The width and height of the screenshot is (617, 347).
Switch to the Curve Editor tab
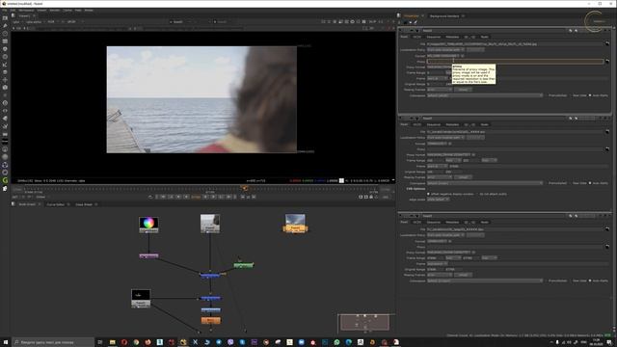click(x=56, y=204)
